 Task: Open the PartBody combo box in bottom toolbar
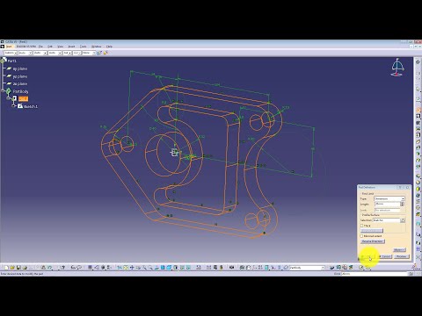click(x=307, y=268)
